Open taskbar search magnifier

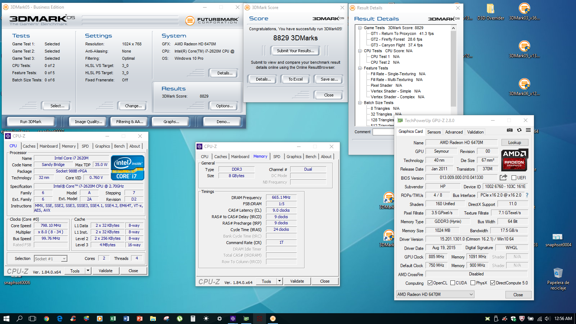tap(19, 319)
